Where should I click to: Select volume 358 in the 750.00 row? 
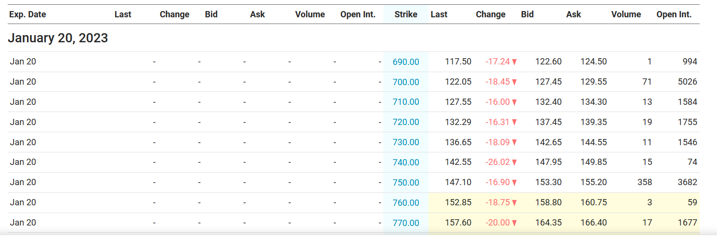tap(645, 182)
